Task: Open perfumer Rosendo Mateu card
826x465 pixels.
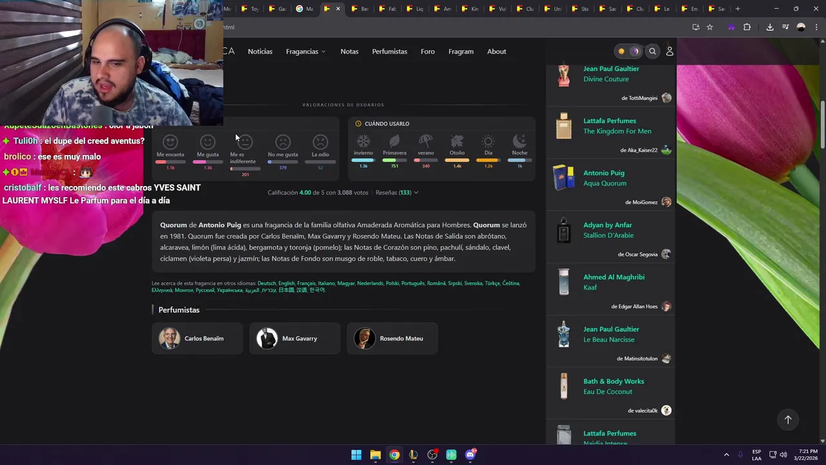Action: pos(392,338)
